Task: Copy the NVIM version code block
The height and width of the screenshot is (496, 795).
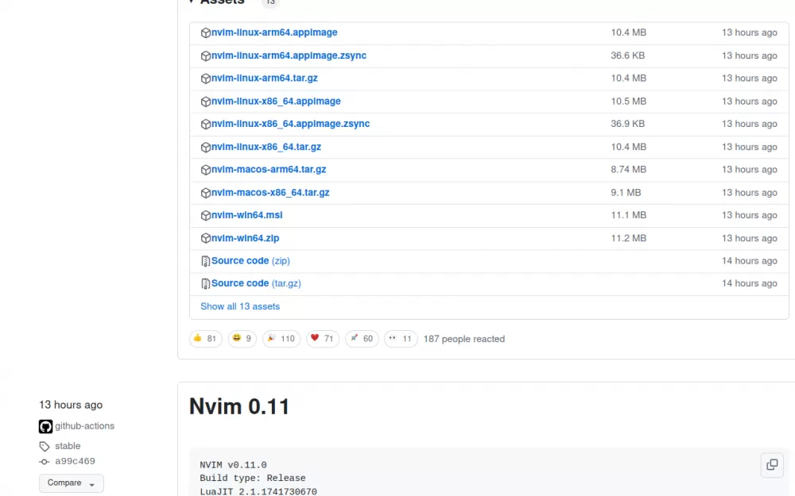Action: (772, 464)
